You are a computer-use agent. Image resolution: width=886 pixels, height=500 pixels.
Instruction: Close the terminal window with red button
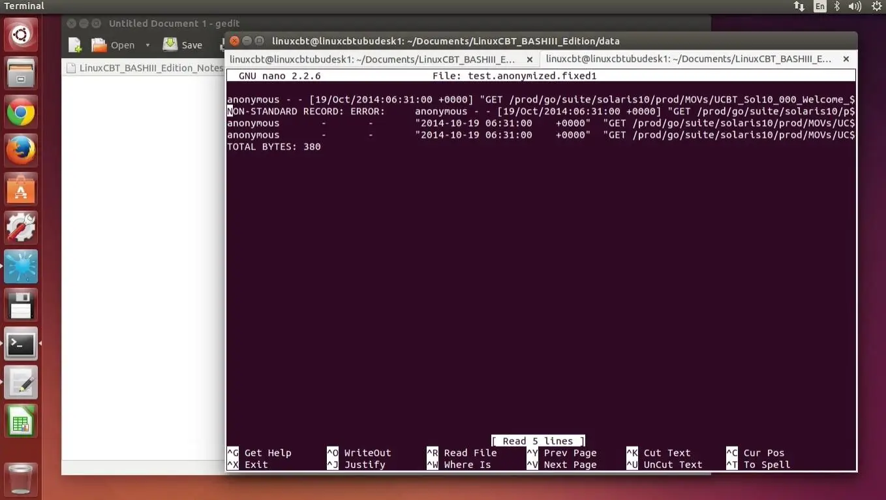(x=235, y=40)
